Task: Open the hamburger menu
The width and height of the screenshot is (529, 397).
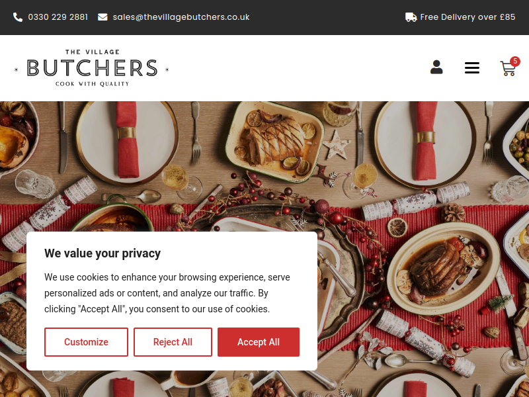Action: tap(472, 68)
